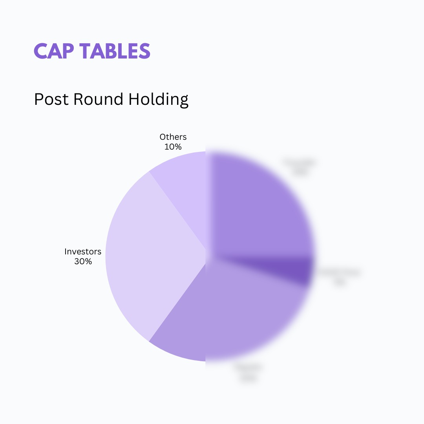Click the blurred label beside the dark slice
424x424 pixels.
click(339, 277)
